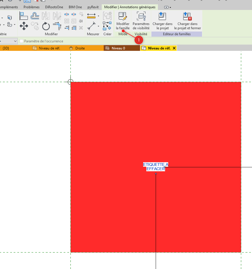The width and height of the screenshot is (252, 269).
Task: Expand the Measure distance dropdown arrow
Action: coord(99,16)
